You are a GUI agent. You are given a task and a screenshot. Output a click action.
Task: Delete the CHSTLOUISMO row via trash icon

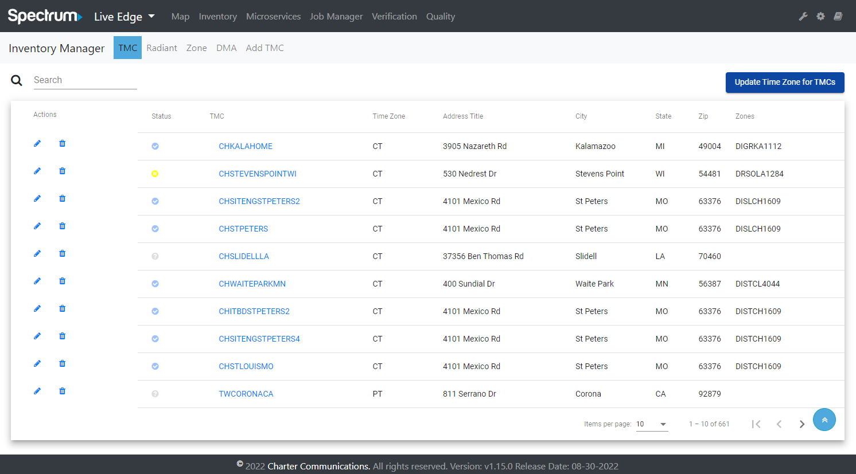tap(62, 363)
